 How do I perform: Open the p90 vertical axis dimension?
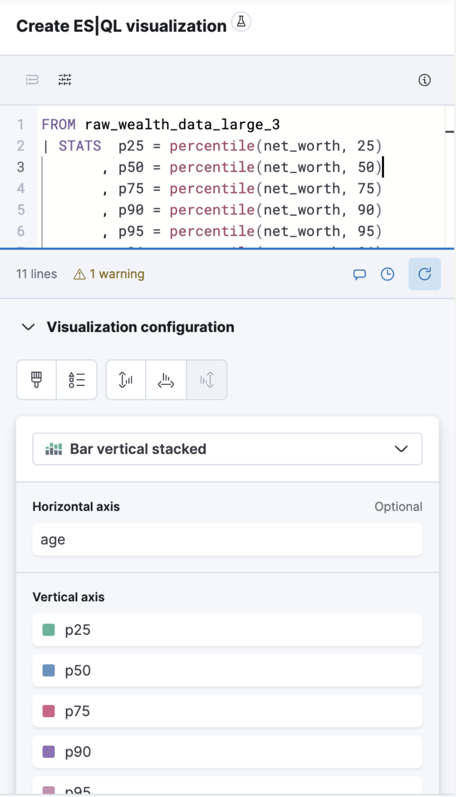pyautogui.click(x=227, y=752)
